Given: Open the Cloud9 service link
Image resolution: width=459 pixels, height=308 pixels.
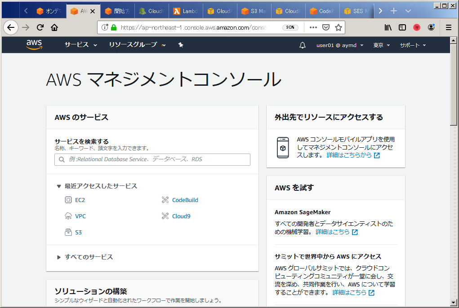Looking at the screenshot, I should tap(181, 216).
